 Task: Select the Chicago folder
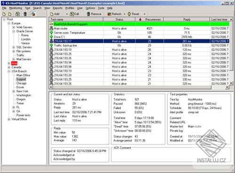(x=21, y=83)
